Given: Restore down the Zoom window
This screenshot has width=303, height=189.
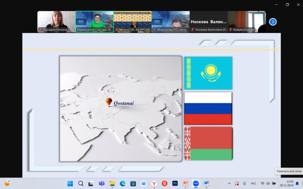Looking at the screenshot, I should (287, 5).
